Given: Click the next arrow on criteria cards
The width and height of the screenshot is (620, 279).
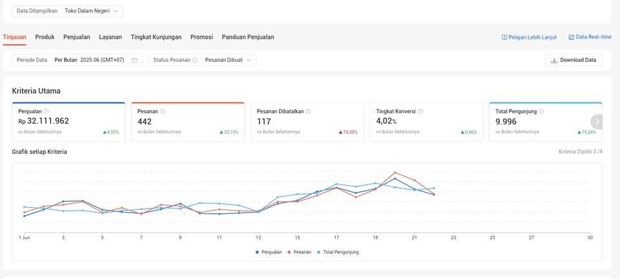Looking at the screenshot, I should coord(597,122).
